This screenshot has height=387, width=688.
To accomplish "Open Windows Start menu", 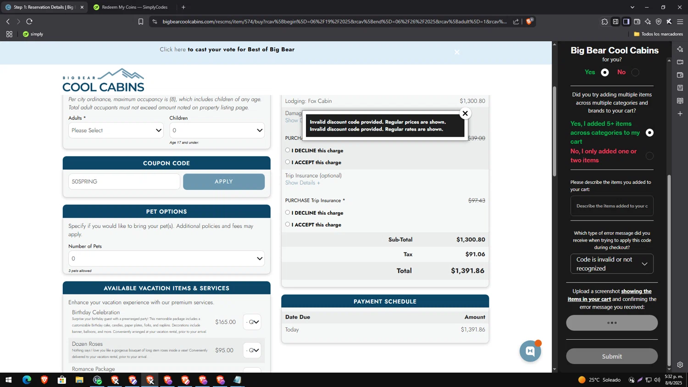I will pos(8,380).
